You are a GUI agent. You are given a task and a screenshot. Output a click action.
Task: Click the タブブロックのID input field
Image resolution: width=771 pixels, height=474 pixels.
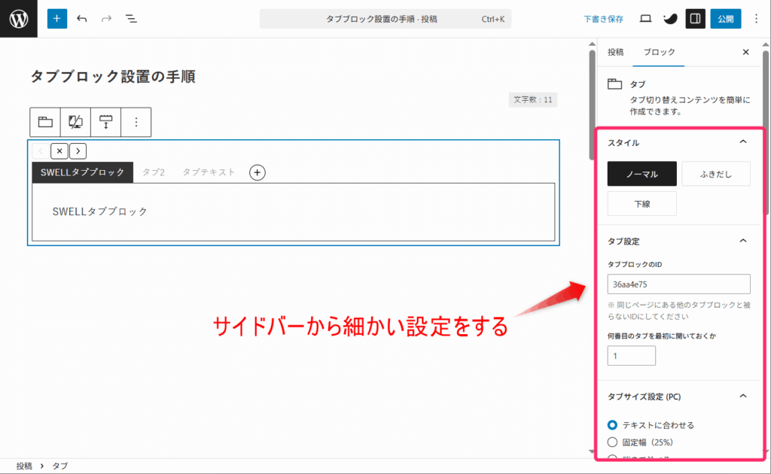(678, 284)
